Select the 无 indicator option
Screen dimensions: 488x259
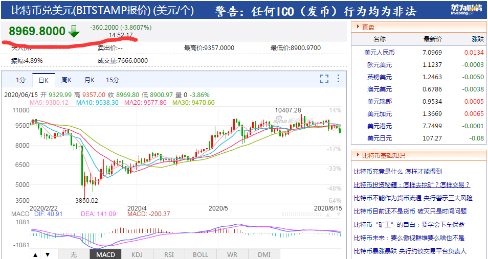[74, 254]
